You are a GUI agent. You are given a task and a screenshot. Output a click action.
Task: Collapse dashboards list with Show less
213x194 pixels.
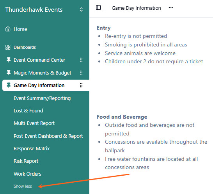click(x=23, y=186)
